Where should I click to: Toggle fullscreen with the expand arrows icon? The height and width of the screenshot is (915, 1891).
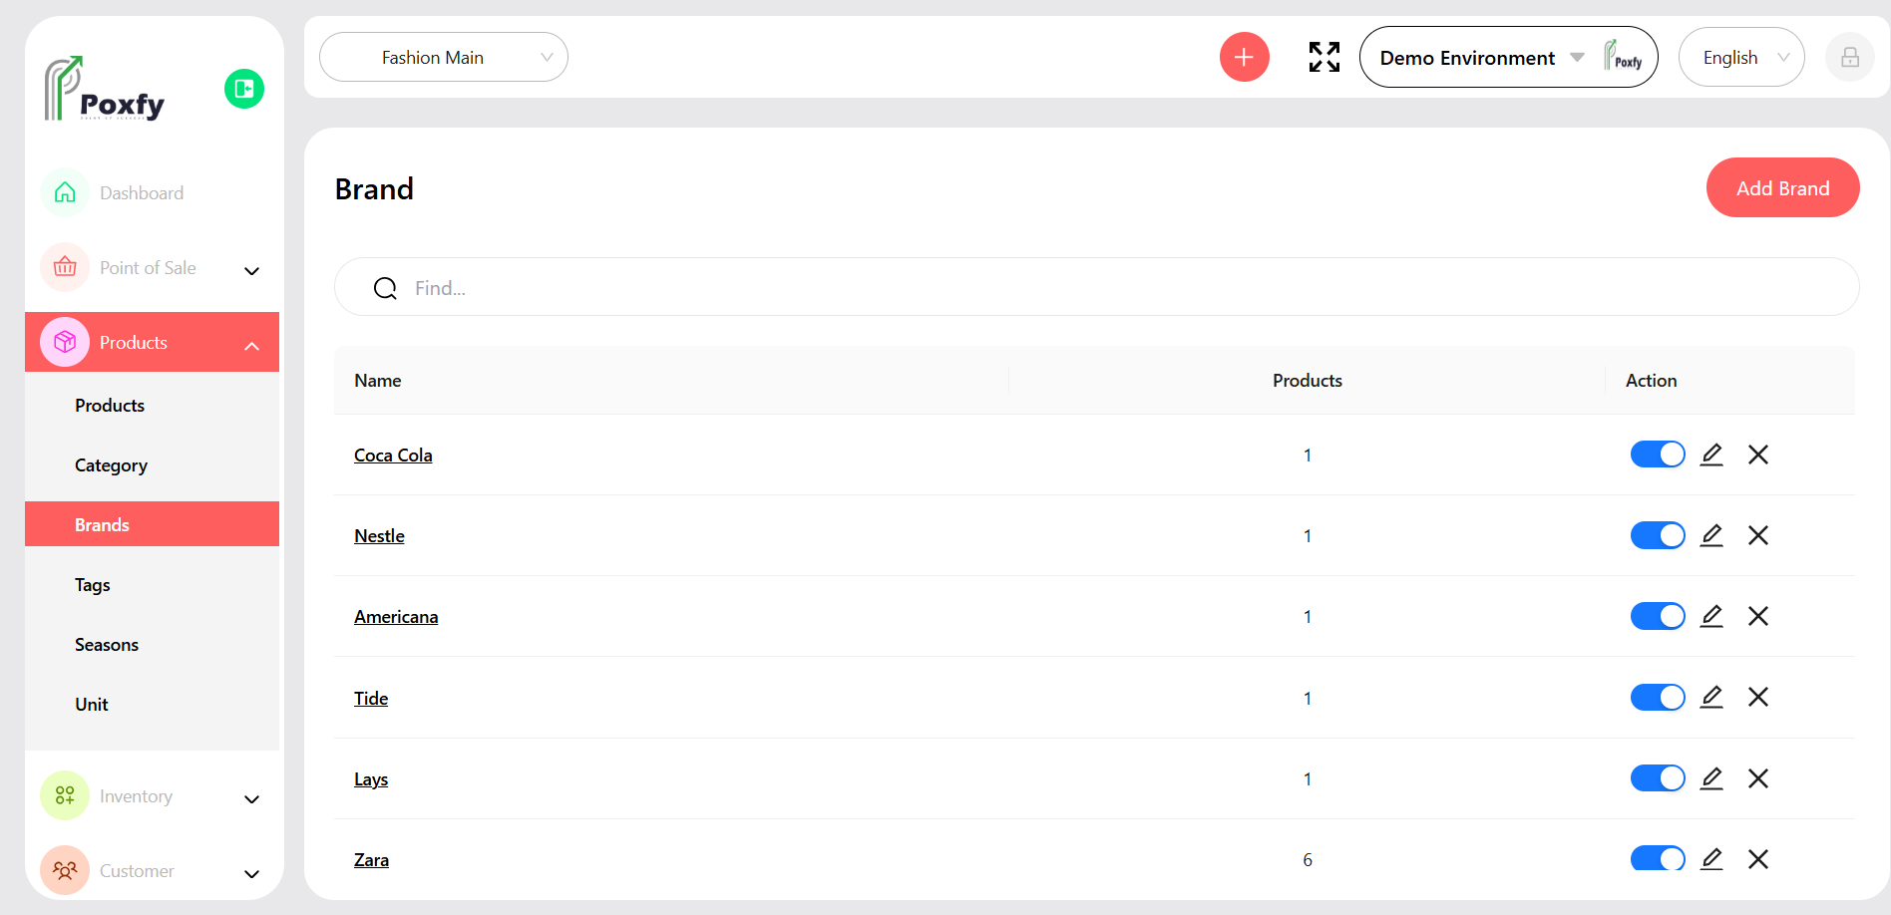1324,57
